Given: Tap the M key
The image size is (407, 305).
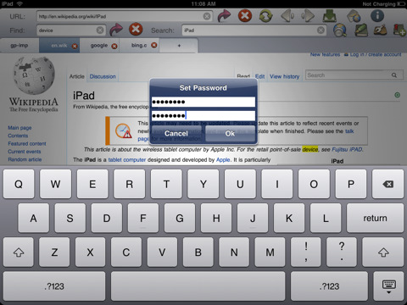Looking at the screenshot, I should pyautogui.click(x=270, y=252).
